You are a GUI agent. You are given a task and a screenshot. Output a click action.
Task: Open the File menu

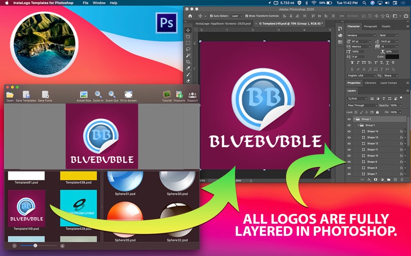[85, 3]
